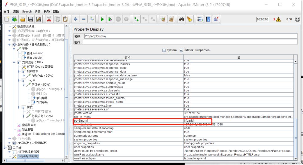The height and width of the screenshot is (165, 303).
Task: Click the 注释 comment field
Action: click(190, 42)
